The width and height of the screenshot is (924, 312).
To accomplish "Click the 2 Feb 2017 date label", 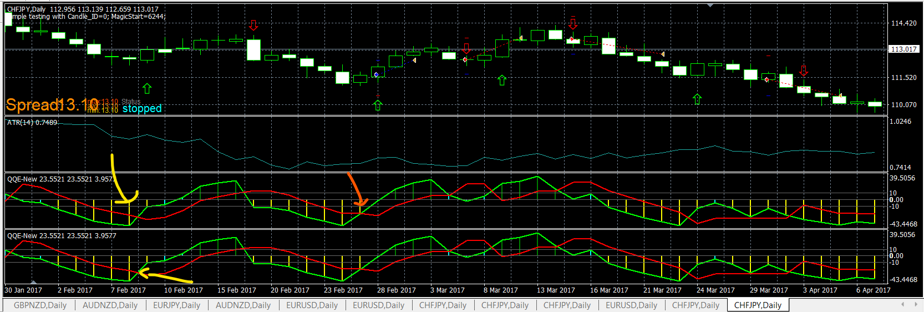I will tap(75, 290).
